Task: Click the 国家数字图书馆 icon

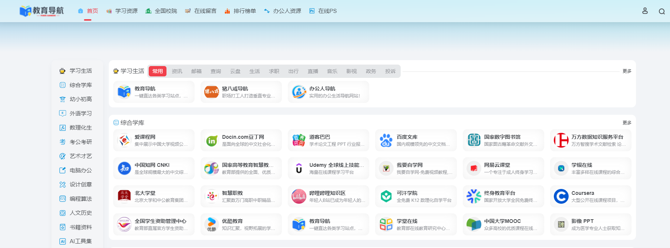Action: [474, 140]
